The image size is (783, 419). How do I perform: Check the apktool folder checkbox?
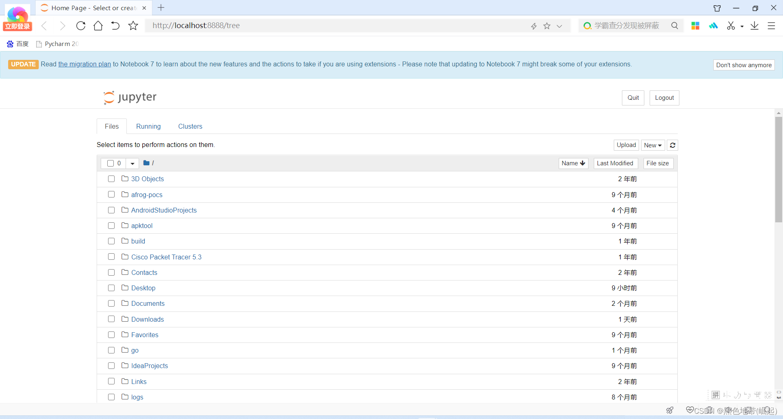(111, 226)
